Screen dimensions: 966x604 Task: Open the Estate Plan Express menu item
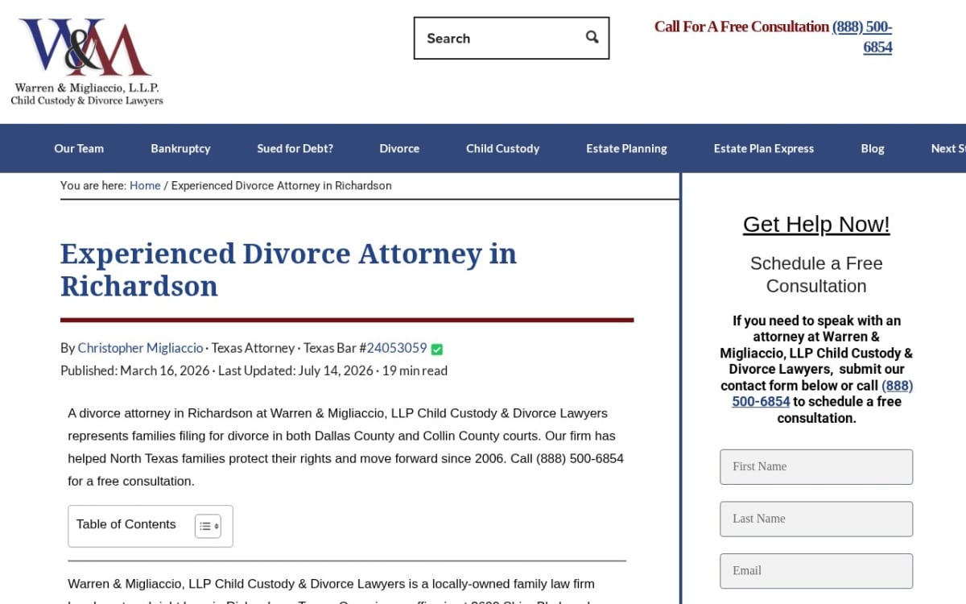pos(763,148)
